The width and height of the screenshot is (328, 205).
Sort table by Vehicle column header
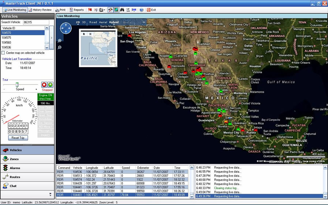pos(77,168)
